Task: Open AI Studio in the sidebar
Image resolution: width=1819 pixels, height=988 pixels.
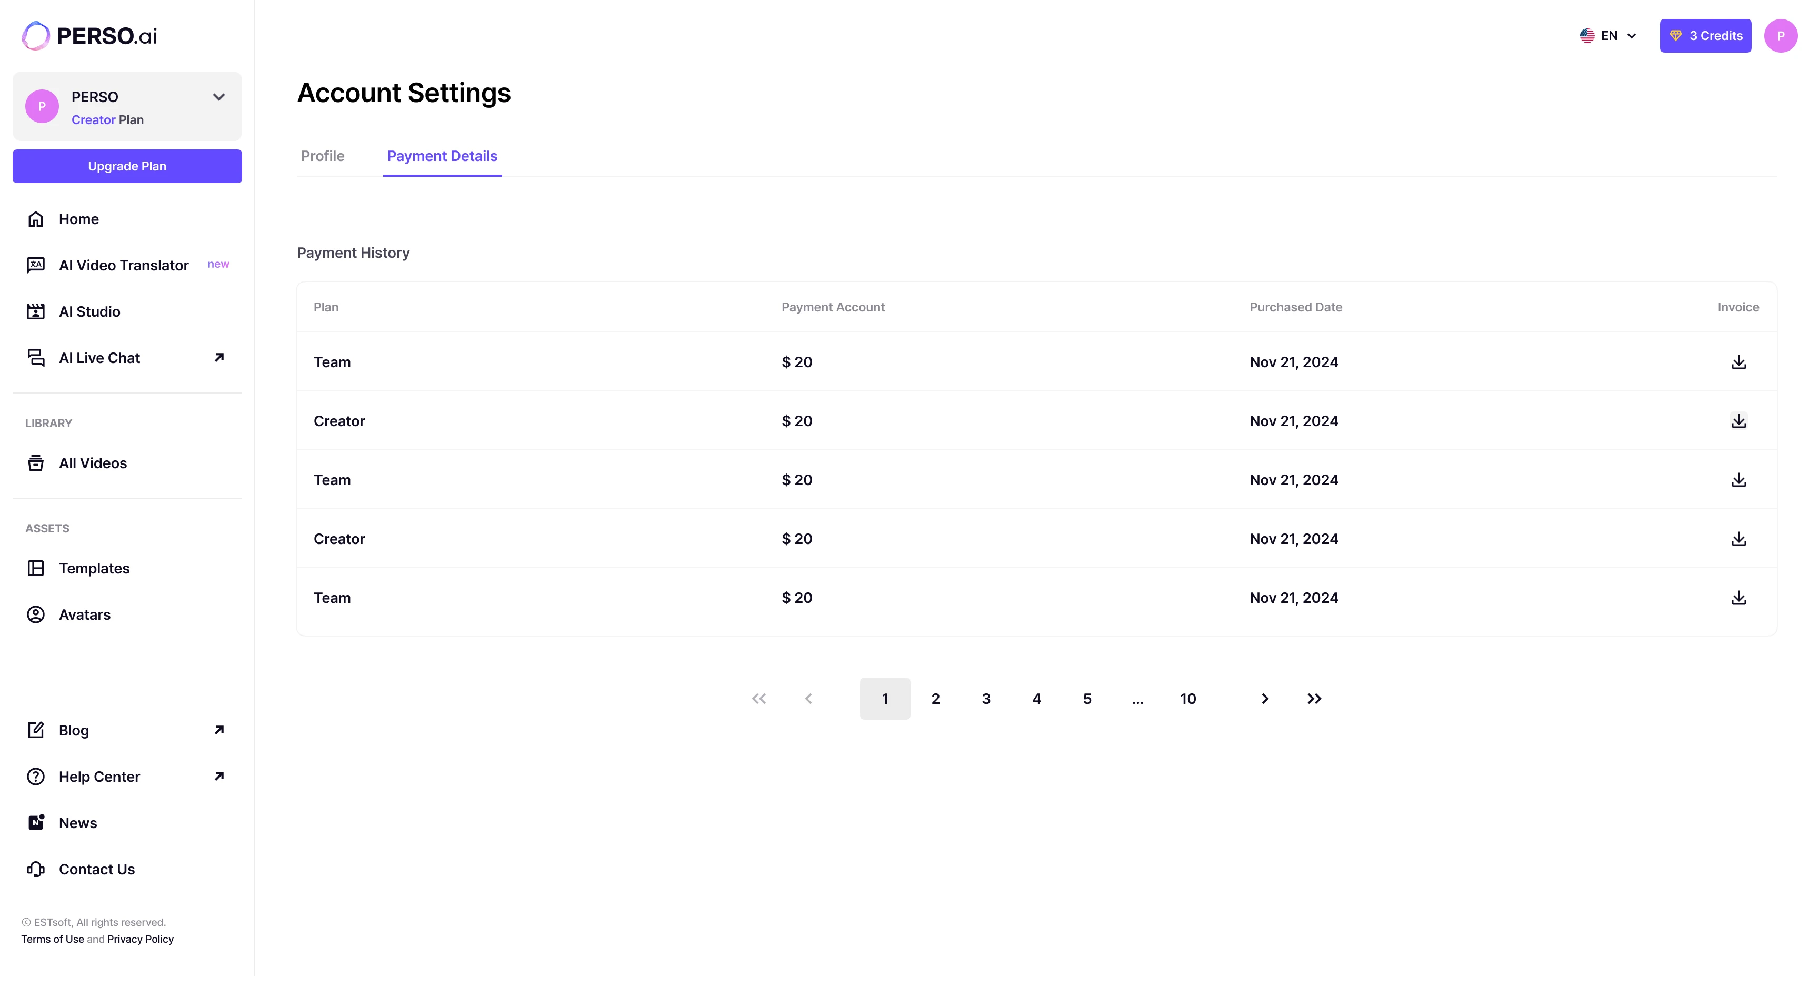Action: [x=127, y=311]
